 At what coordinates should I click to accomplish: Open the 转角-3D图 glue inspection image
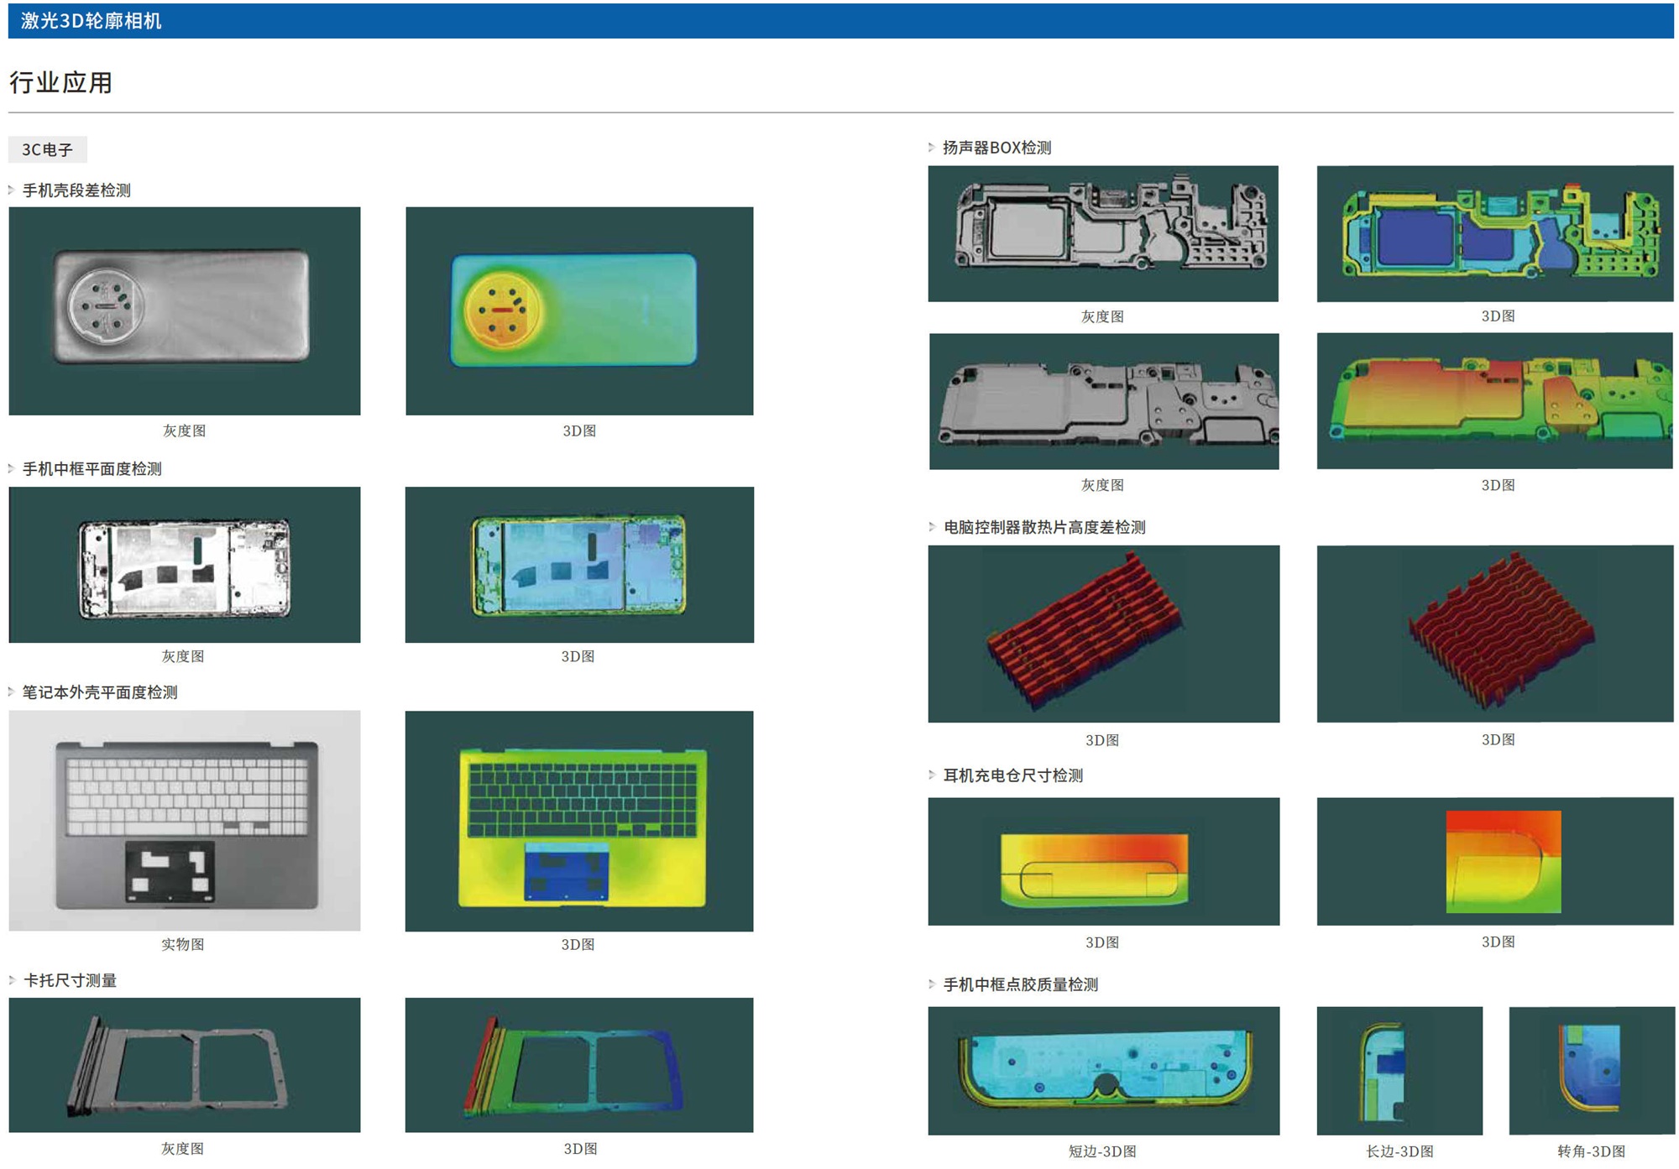(1592, 1071)
